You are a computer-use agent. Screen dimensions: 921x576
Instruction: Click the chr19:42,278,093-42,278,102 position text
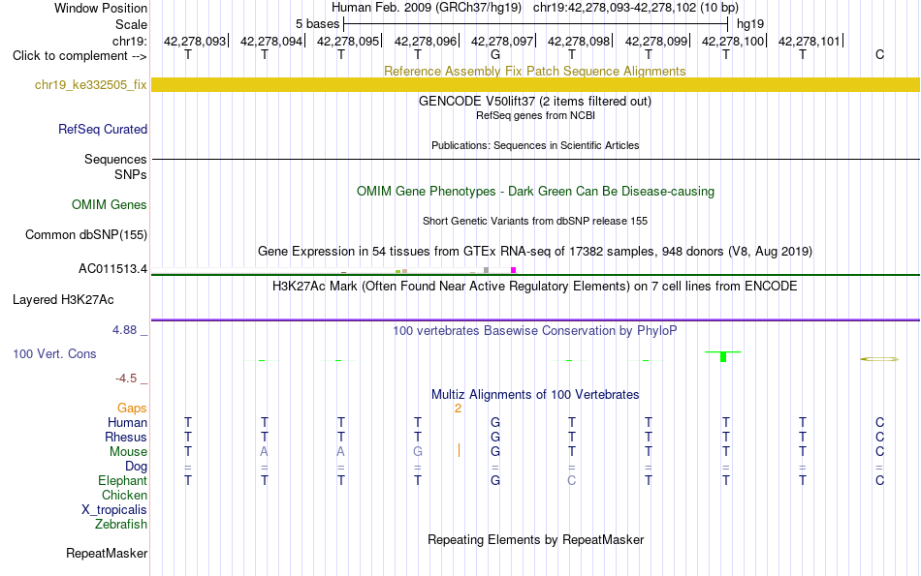click(x=636, y=8)
